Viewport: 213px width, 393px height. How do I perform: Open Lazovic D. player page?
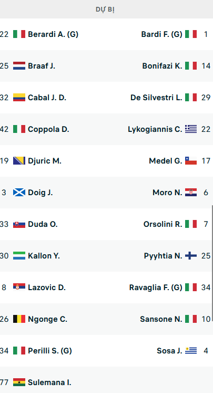pyautogui.click(x=47, y=287)
